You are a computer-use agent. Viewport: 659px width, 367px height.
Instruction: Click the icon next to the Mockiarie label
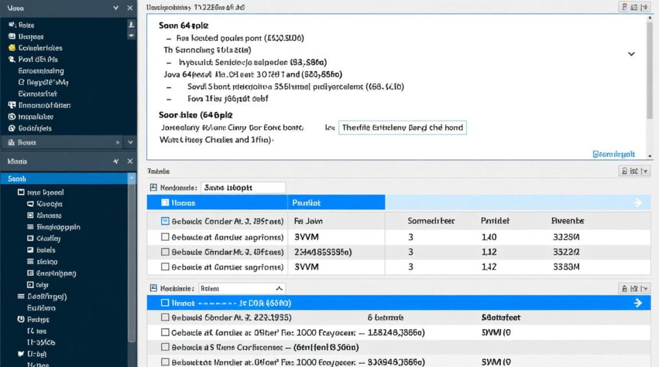pos(153,288)
